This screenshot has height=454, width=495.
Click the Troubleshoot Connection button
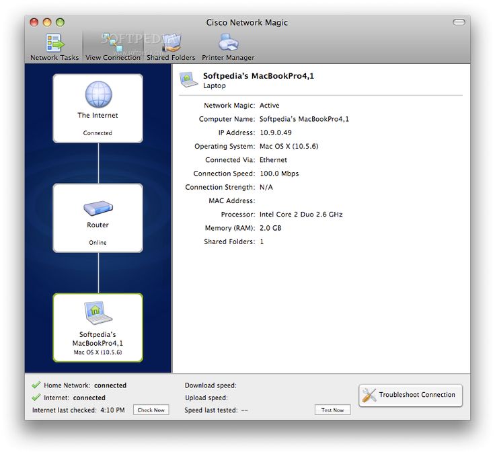point(410,395)
